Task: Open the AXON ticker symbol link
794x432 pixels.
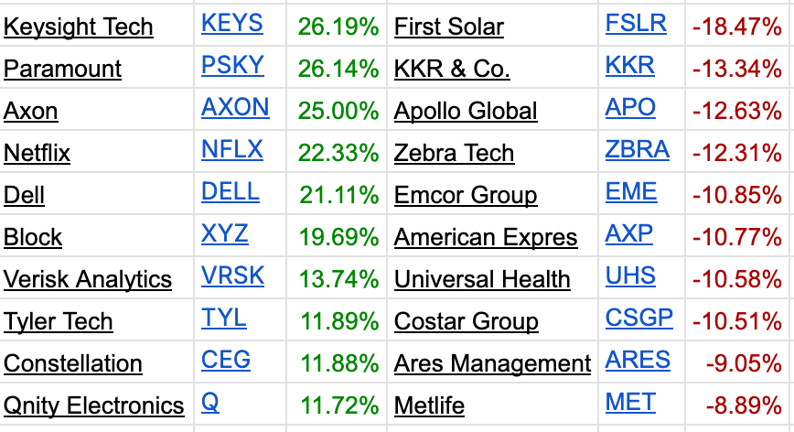Action: 235,108
